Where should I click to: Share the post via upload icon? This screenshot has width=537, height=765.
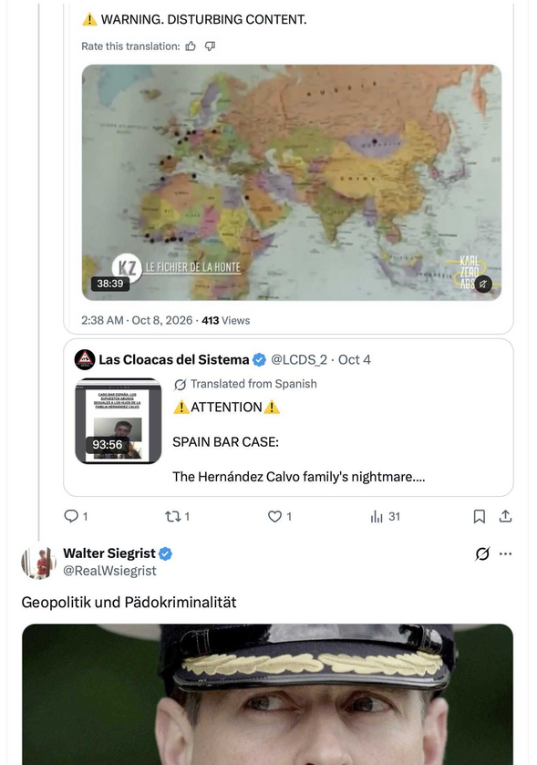pos(506,516)
